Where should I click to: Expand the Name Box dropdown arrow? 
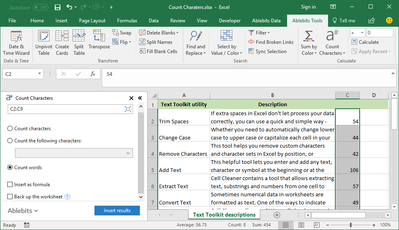(39, 74)
